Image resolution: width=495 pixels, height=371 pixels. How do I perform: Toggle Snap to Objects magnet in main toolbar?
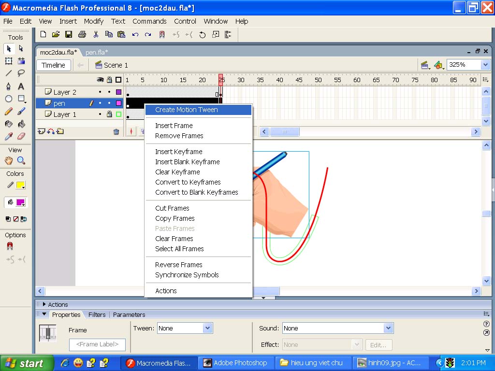(161, 34)
